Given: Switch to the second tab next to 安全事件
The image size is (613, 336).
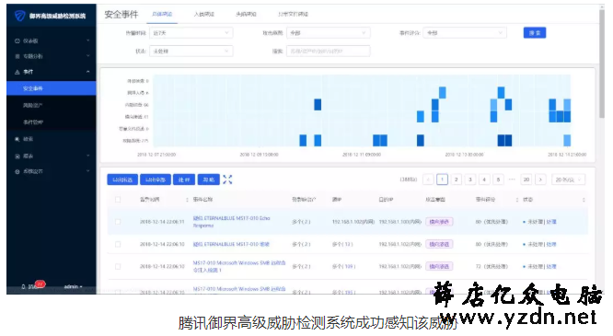Looking at the screenshot, I should click(x=204, y=14).
